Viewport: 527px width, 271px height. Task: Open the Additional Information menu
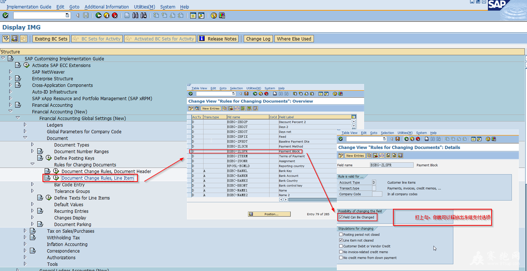pyautogui.click(x=107, y=7)
